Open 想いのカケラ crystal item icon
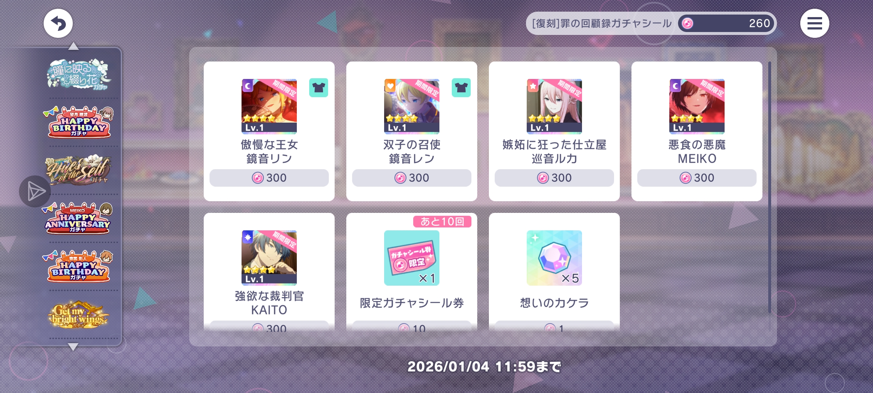 pos(554,258)
